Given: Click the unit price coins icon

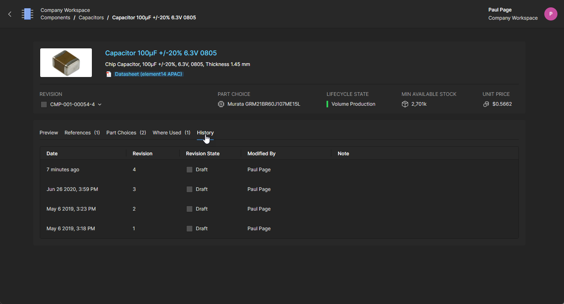Looking at the screenshot, I should tap(486, 104).
